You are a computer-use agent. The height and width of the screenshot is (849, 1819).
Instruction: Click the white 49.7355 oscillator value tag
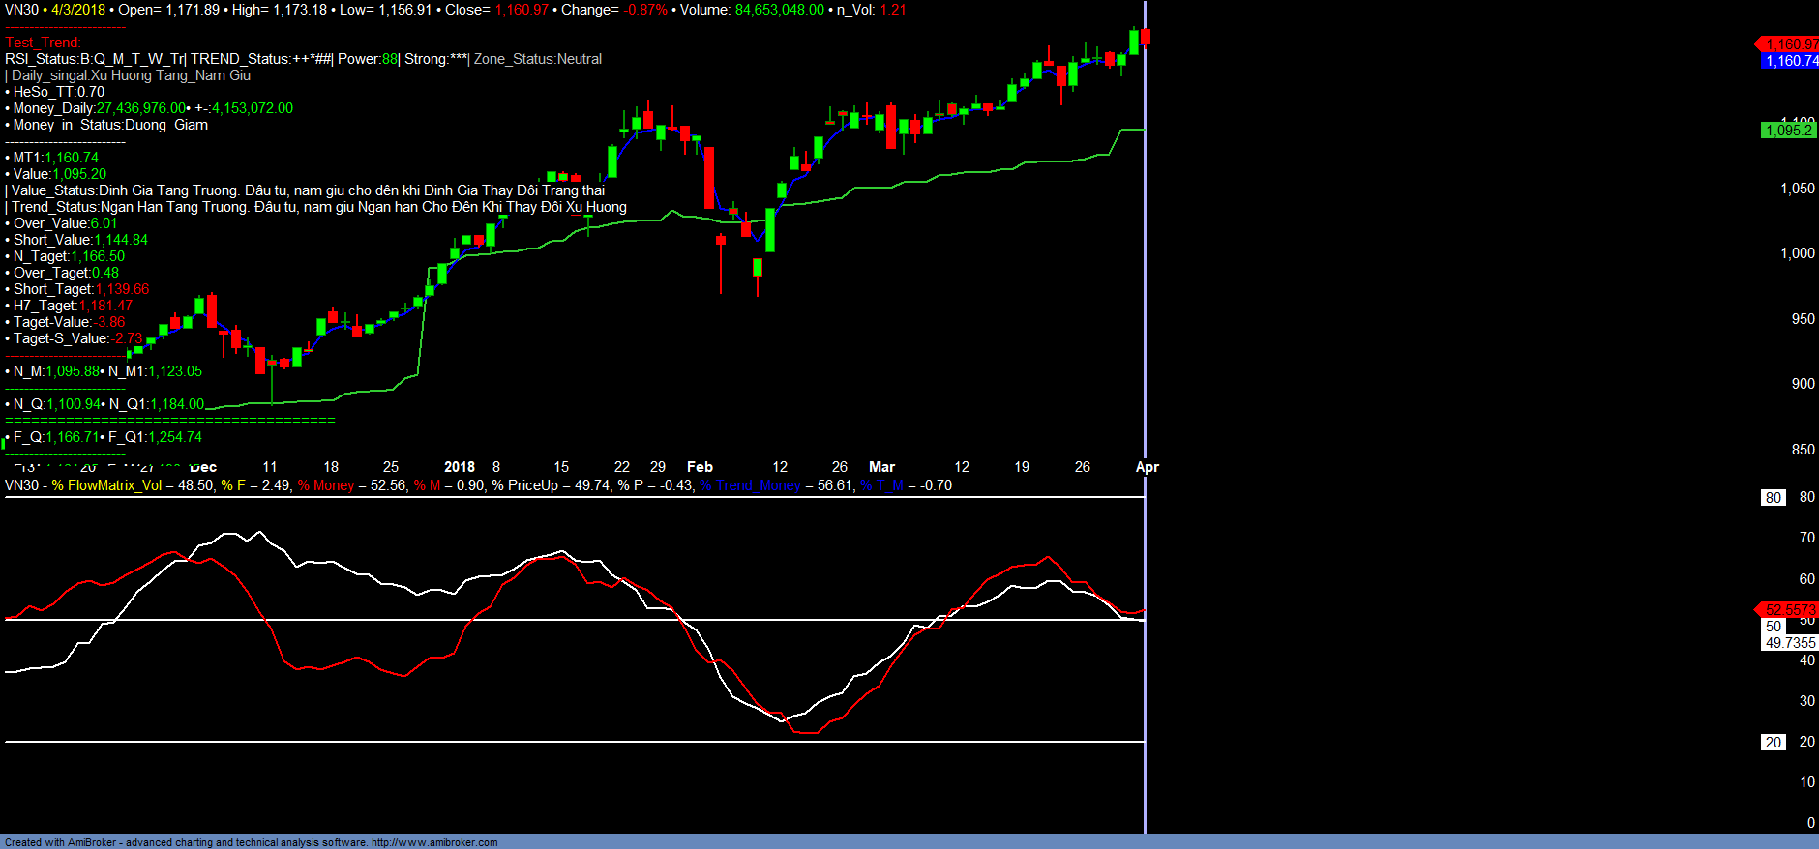1790,643
